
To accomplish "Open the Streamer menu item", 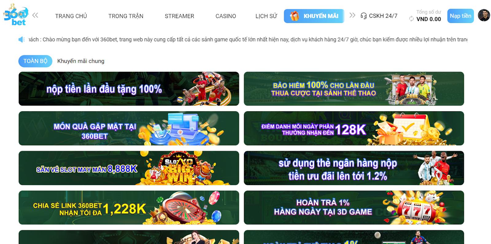I will 180,16.
